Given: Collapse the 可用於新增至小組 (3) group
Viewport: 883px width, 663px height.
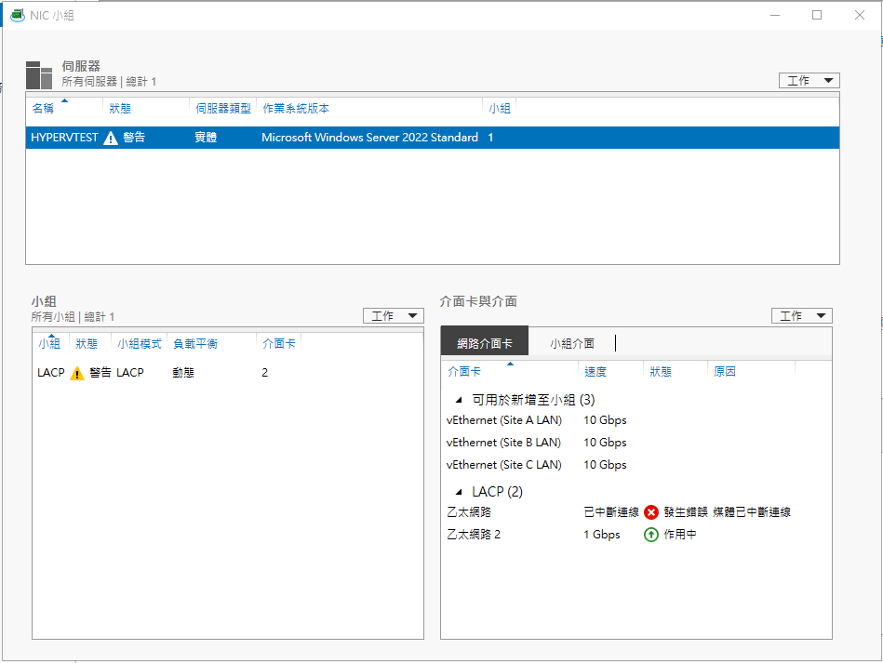Looking at the screenshot, I should (x=459, y=400).
